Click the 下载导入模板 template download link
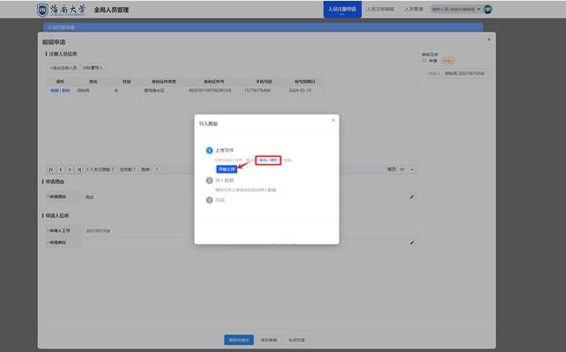566x352 pixels. point(268,160)
